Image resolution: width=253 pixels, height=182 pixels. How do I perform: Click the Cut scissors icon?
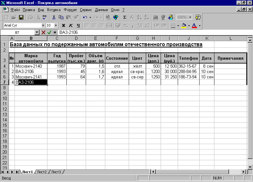(x=54, y=17)
